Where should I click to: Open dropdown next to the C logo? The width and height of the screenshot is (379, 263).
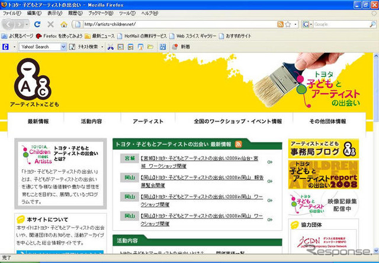[x=14, y=47]
